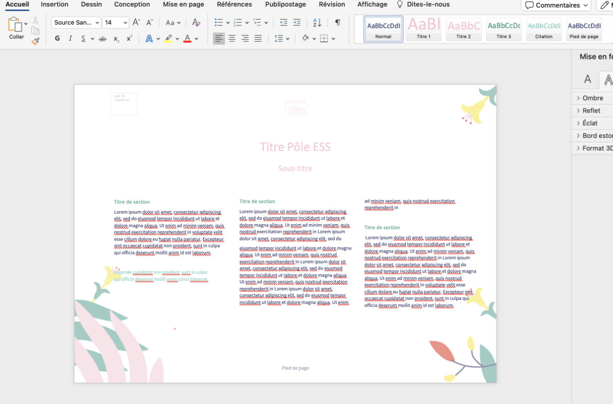Open the font size combo box

(115, 23)
